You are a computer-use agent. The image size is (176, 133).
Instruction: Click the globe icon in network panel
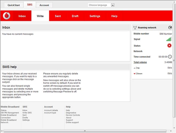170,27
